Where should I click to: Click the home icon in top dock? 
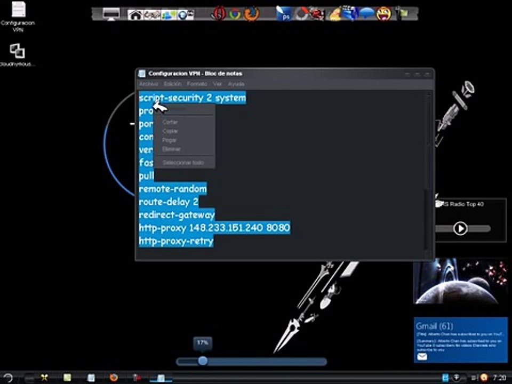pyautogui.click(x=135, y=15)
